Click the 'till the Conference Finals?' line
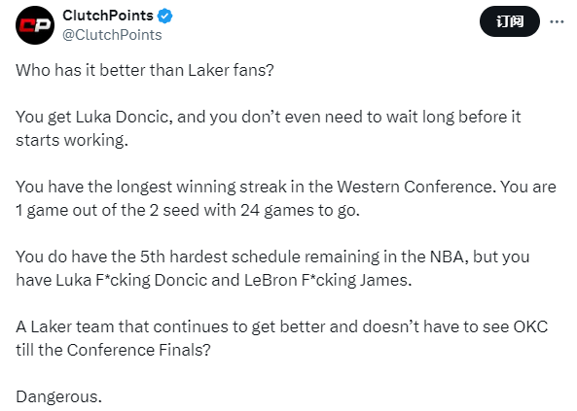This screenshot has height=411, width=577. (113, 350)
